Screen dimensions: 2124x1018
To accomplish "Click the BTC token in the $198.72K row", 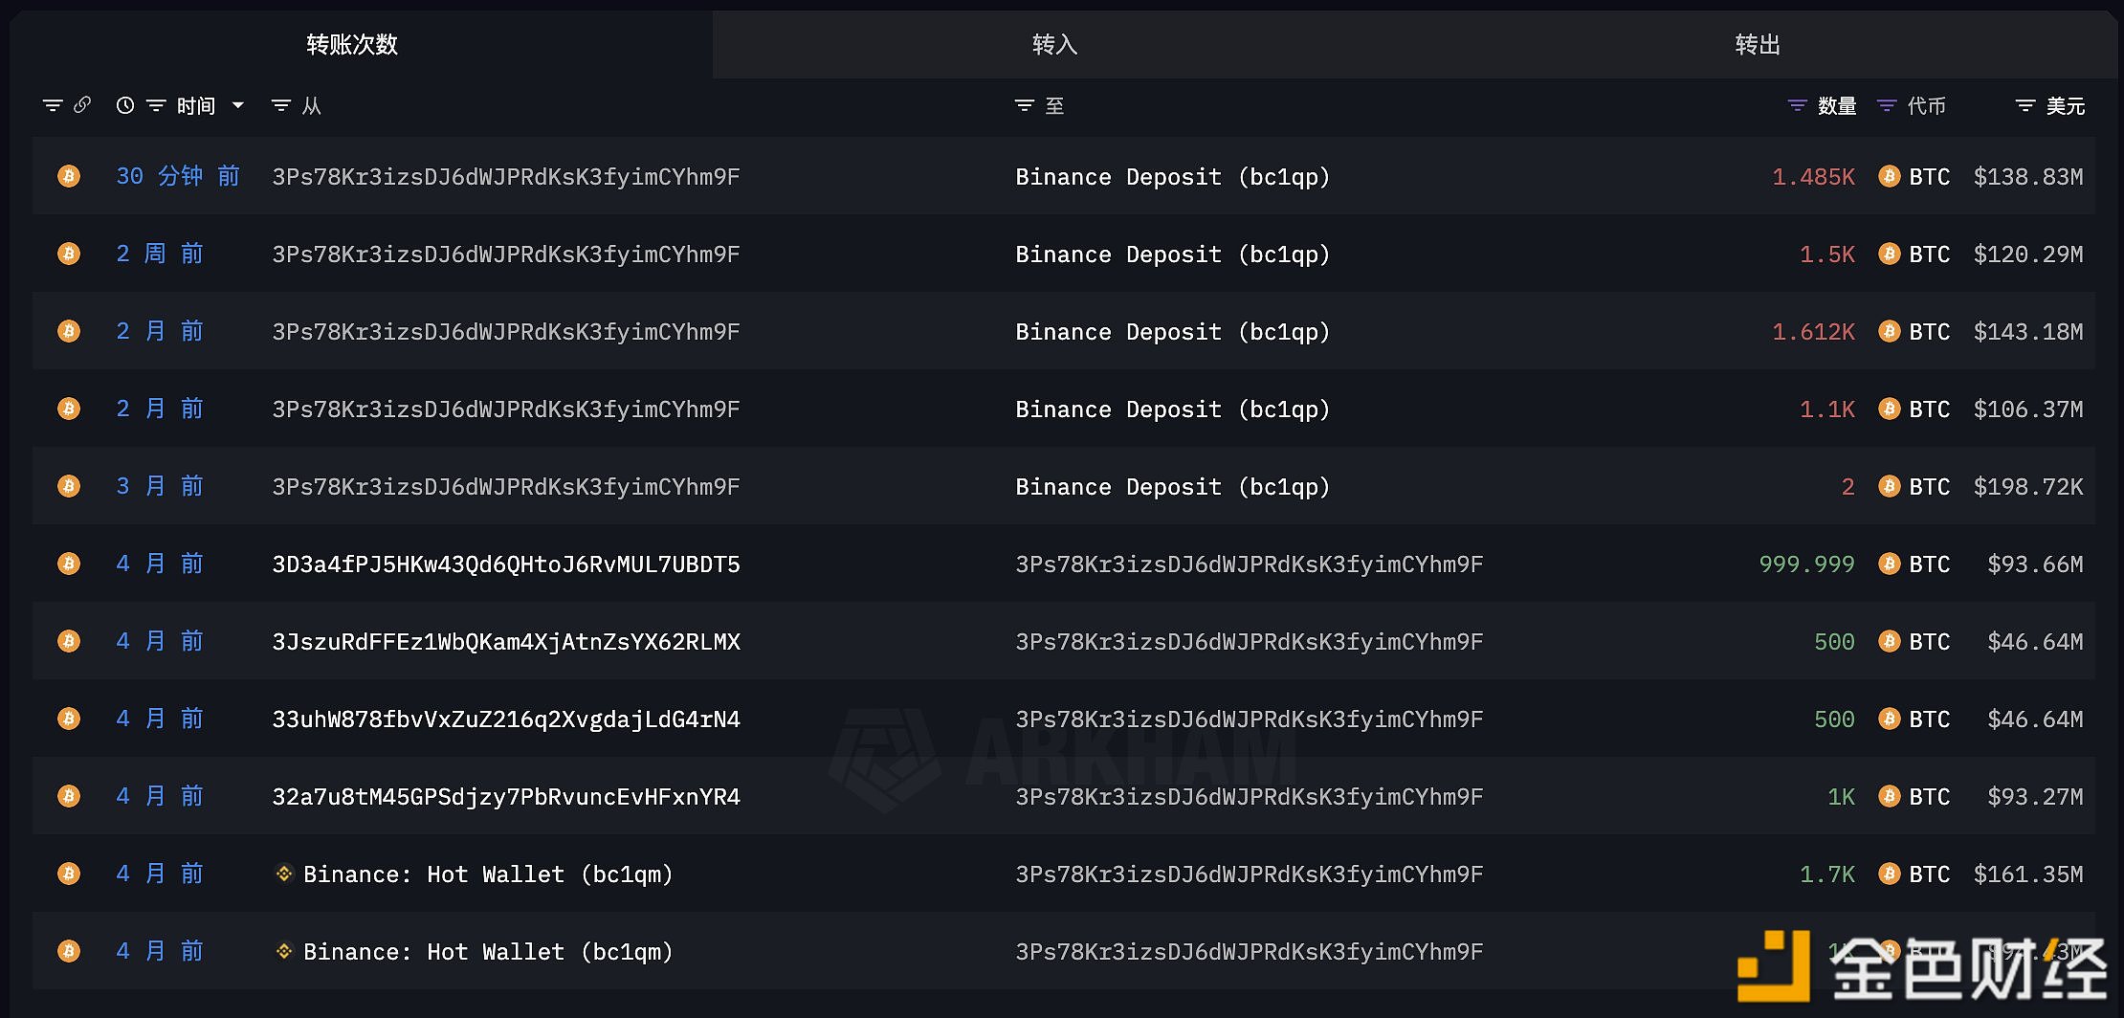I will (x=1928, y=487).
